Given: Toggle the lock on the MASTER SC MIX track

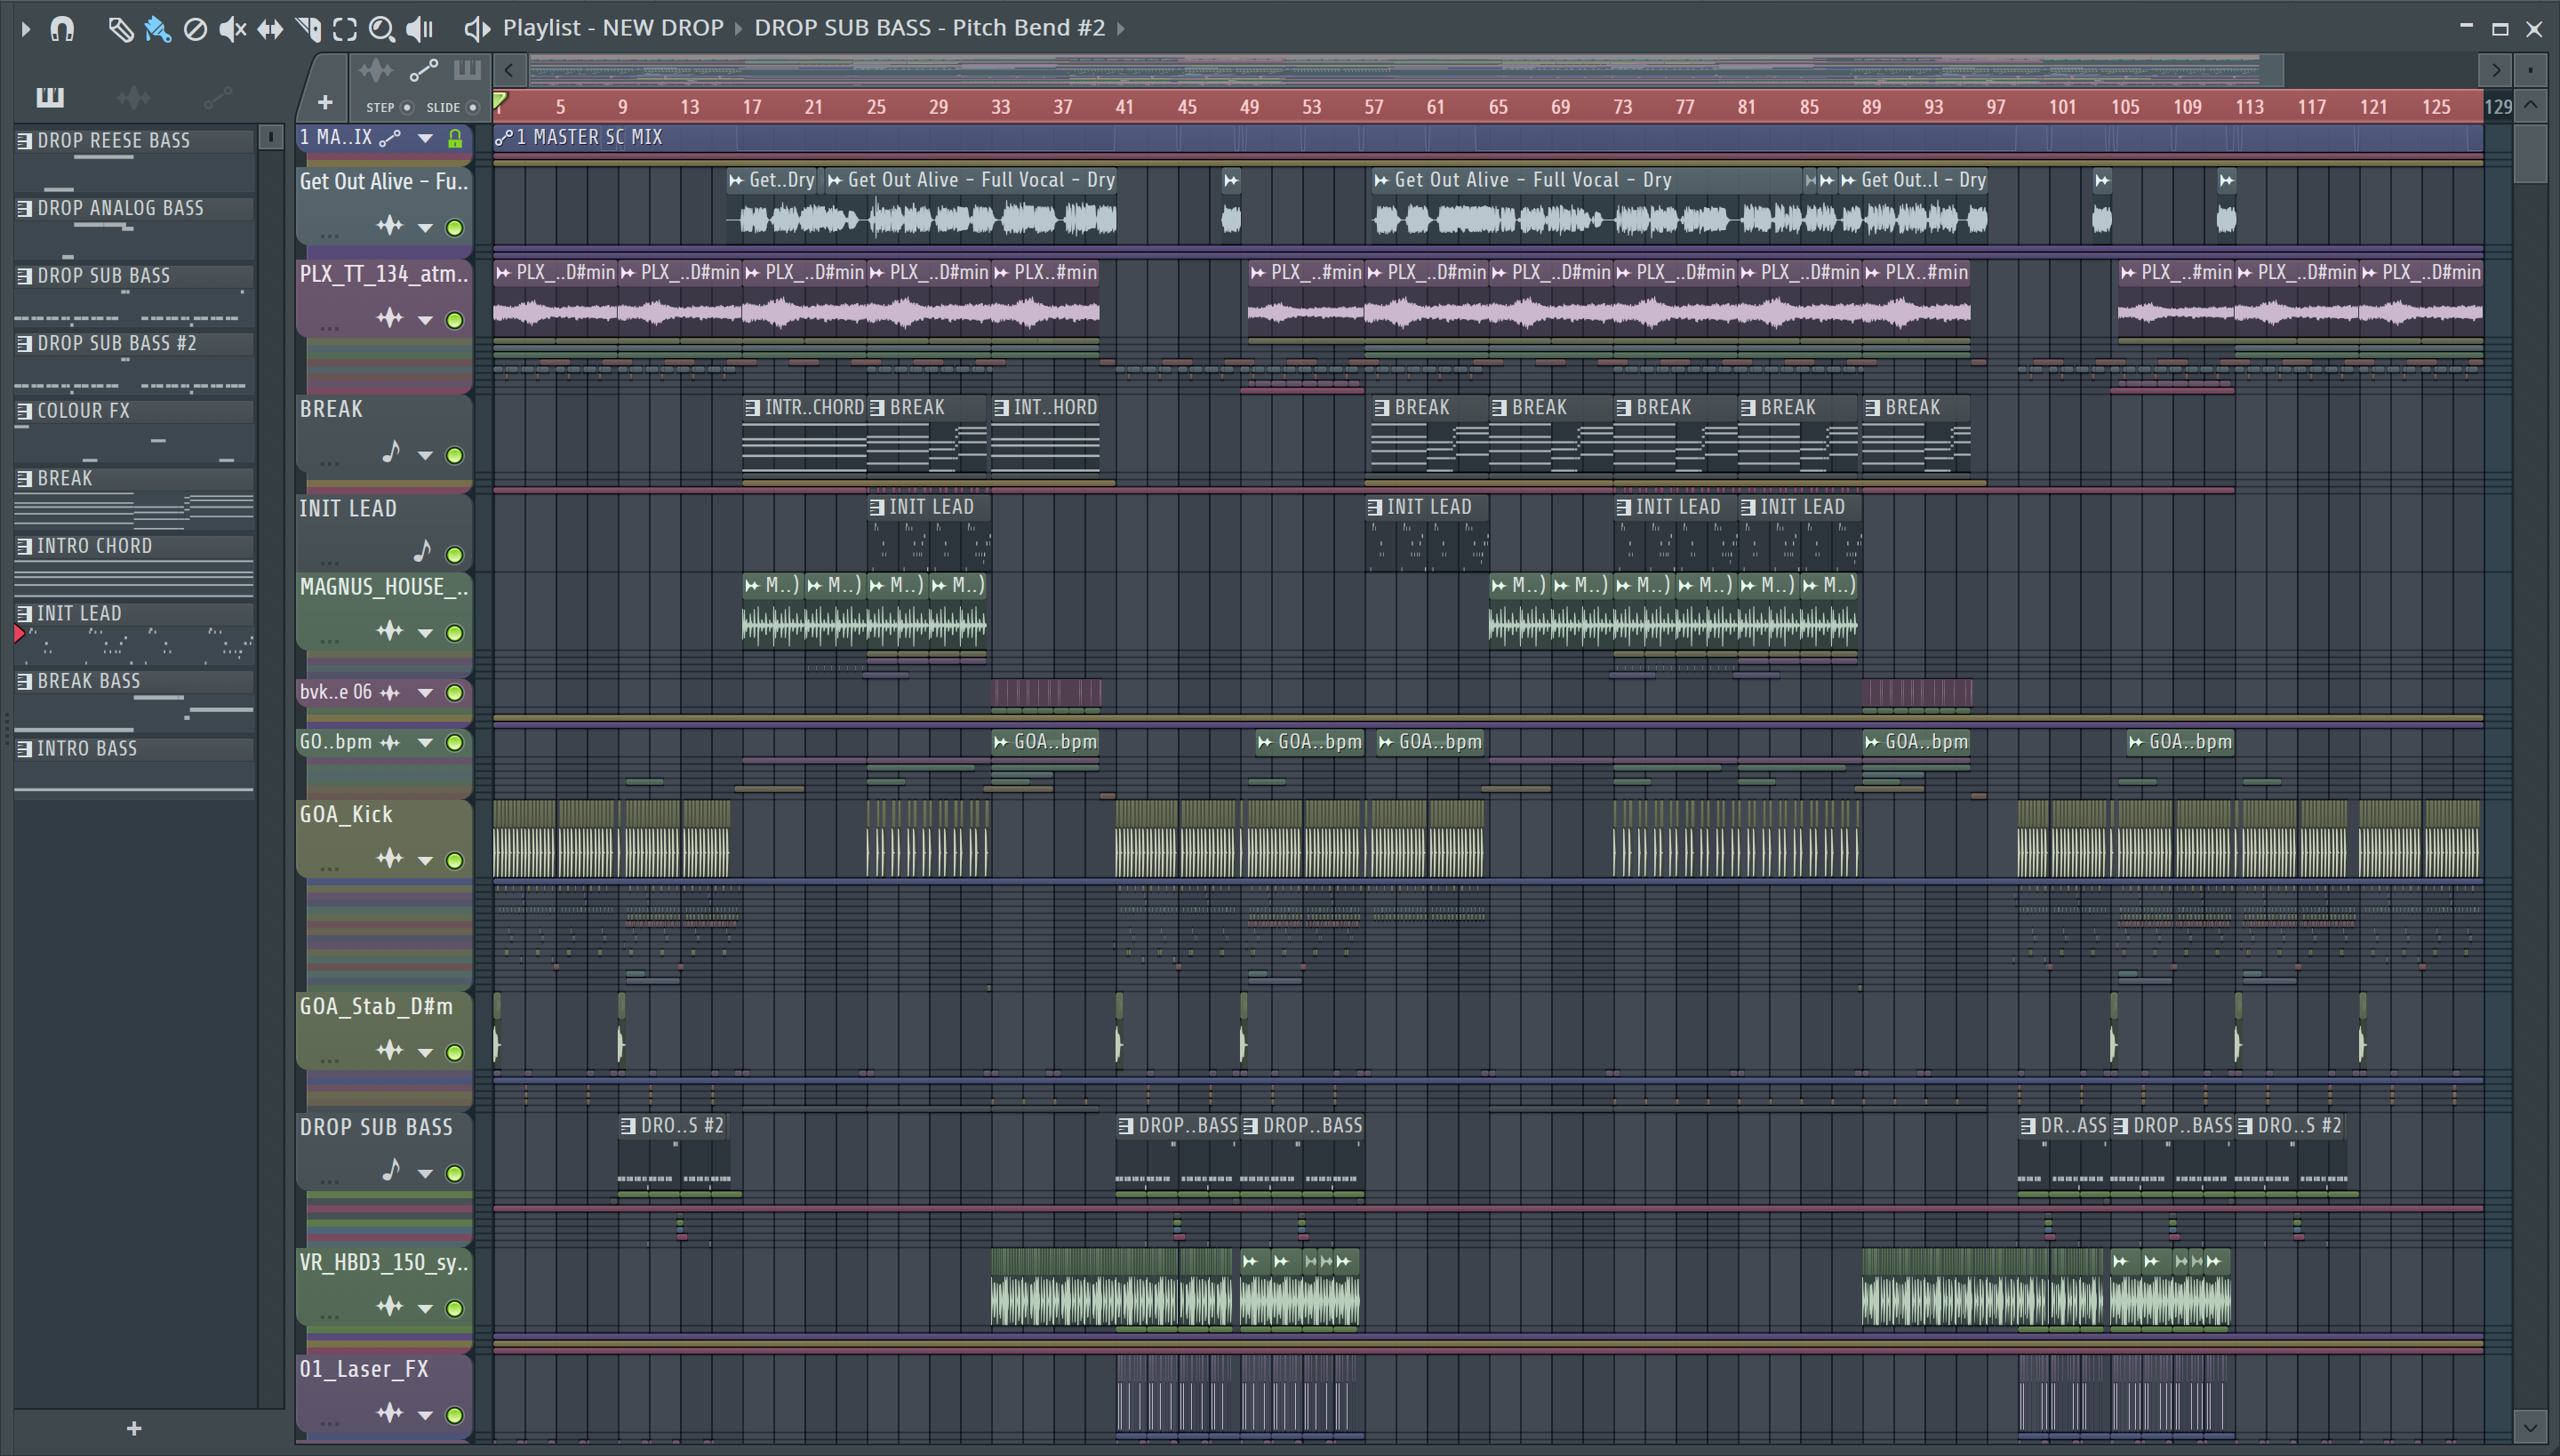Looking at the screenshot, I should pyautogui.click(x=455, y=138).
